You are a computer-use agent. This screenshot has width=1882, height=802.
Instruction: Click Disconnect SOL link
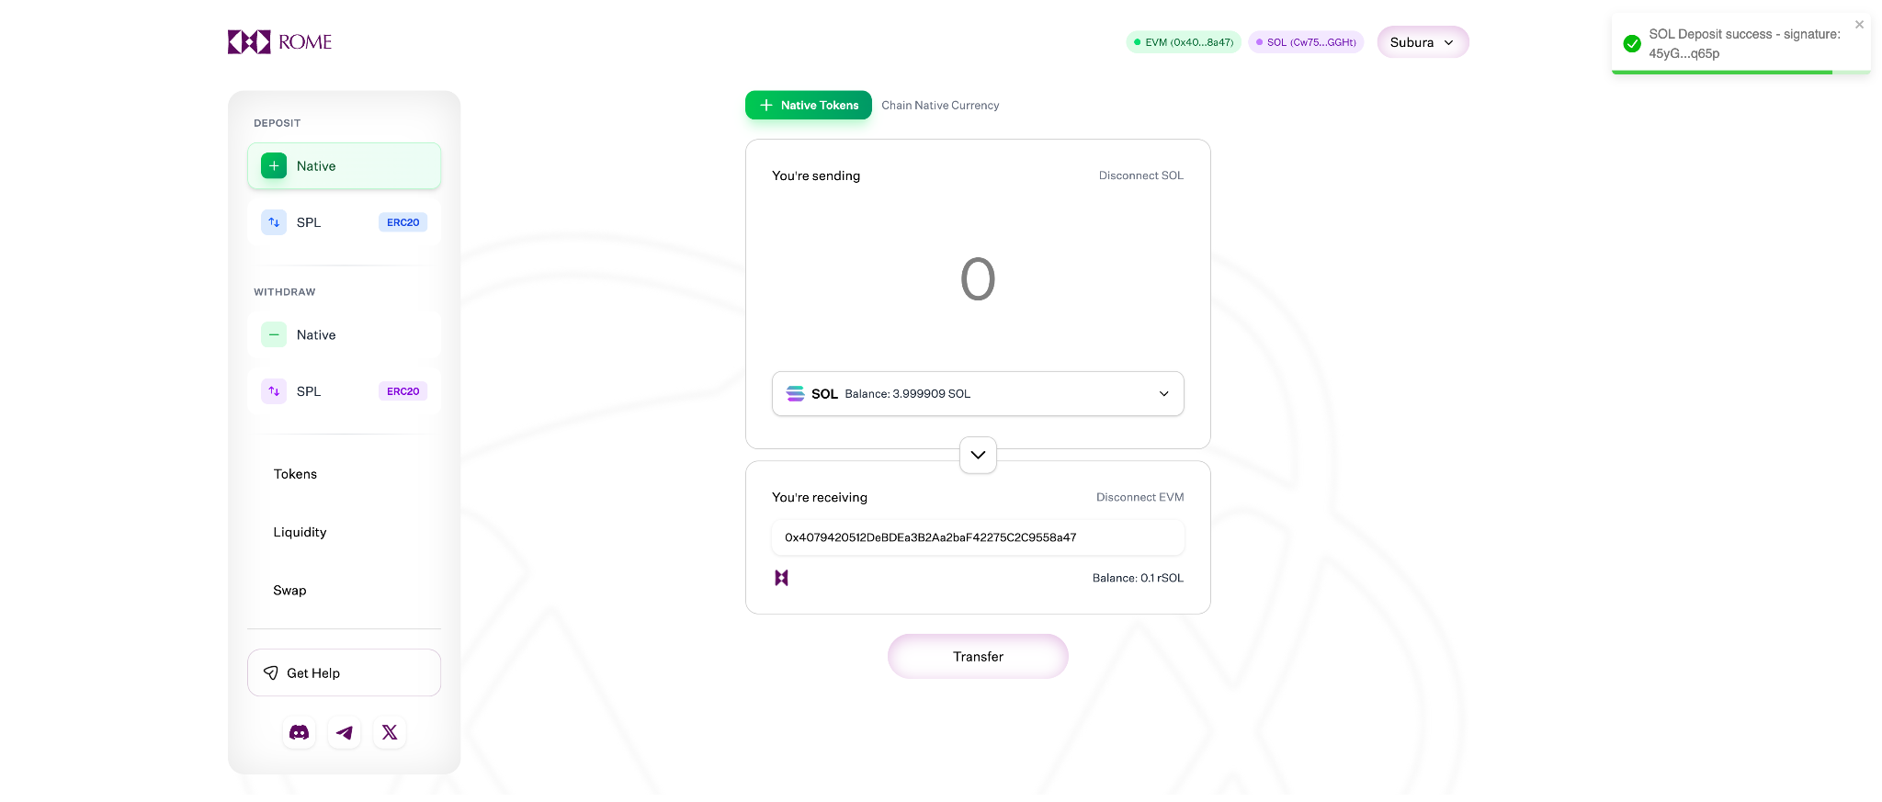coord(1140,175)
